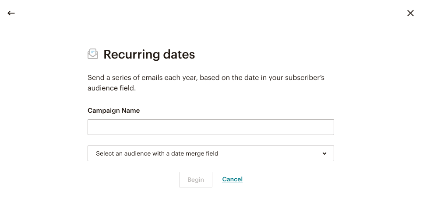Focus the Campaign Name text box
The width and height of the screenshot is (423, 208).
coord(211,127)
